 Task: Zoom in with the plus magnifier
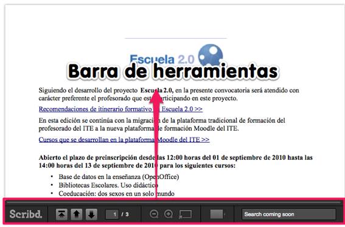pyautogui.click(x=169, y=214)
